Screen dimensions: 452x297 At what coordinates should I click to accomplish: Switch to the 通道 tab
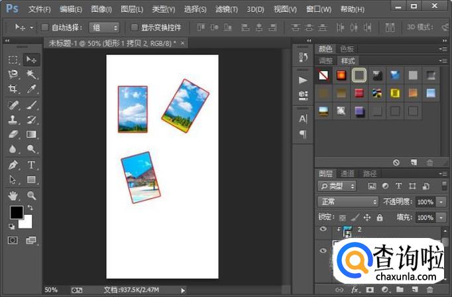click(x=347, y=174)
